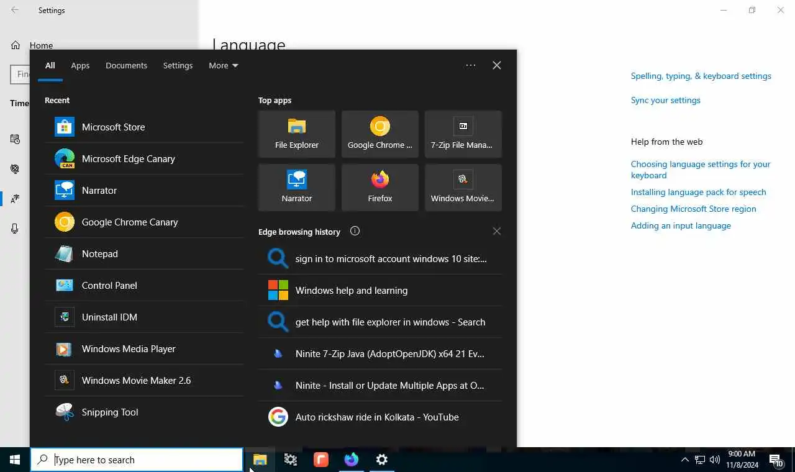Open search panel options ellipsis menu
This screenshot has height=472, width=795.
pos(470,65)
